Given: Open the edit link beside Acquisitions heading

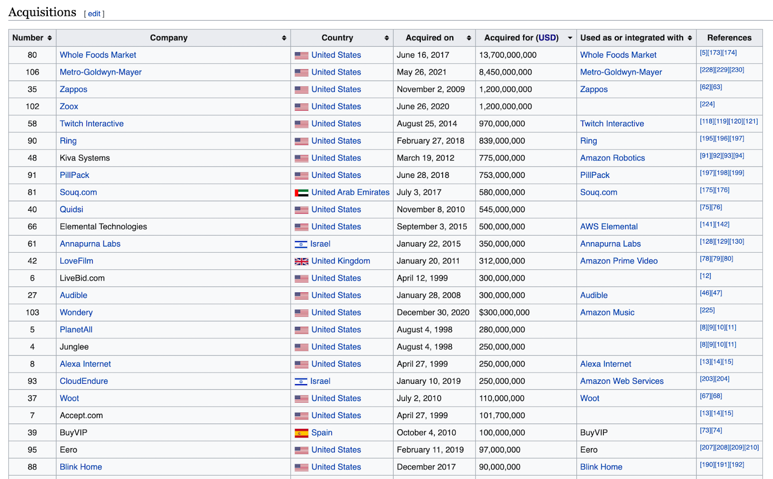Looking at the screenshot, I should 94,14.
